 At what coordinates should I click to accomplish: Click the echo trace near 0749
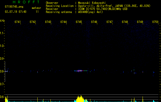pyautogui.click(x=143, y=72)
